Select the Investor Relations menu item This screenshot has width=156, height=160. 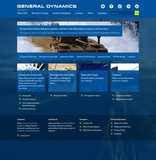[x=62, y=13]
